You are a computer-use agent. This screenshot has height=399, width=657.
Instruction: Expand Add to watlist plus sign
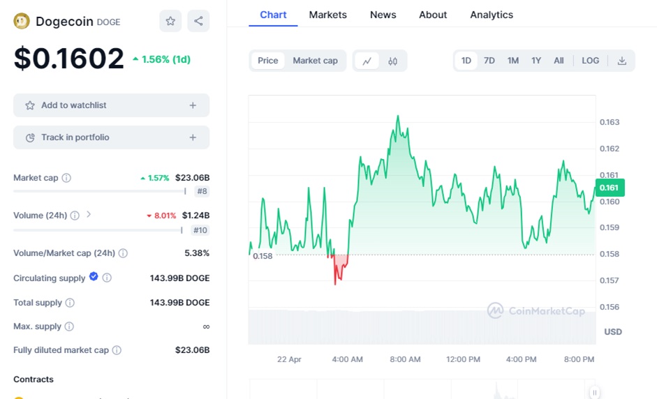(x=193, y=105)
